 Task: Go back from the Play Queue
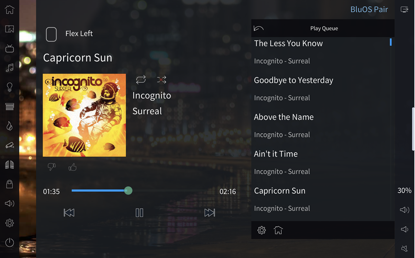tap(259, 28)
